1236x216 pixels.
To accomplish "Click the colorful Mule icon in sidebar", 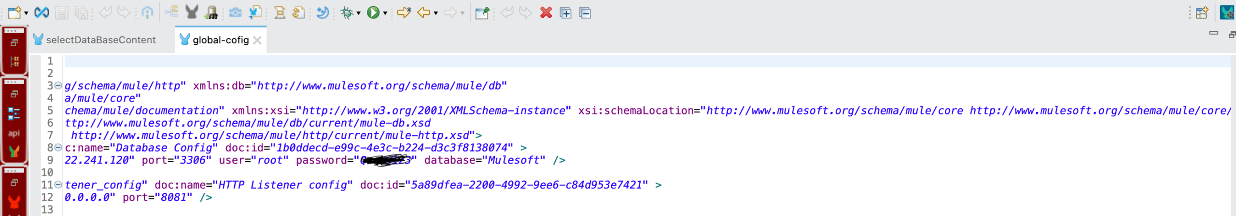I will pos(14,152).
